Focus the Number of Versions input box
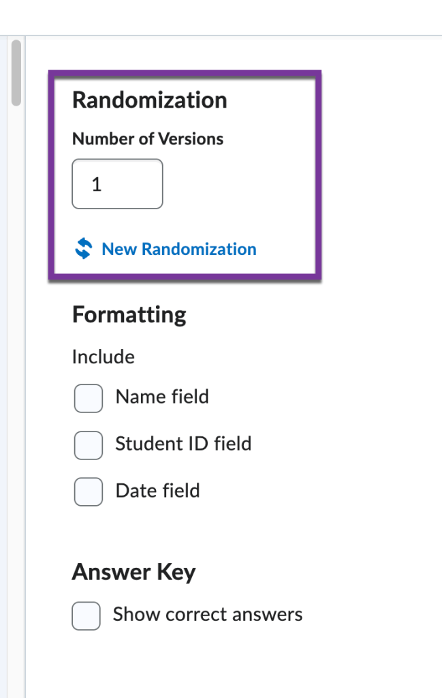 coord(117,184)
